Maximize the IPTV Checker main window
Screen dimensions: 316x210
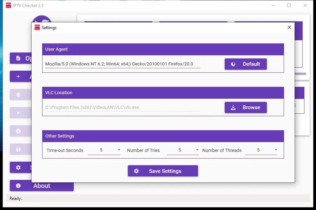pyautogui.click(x=289, y=6)
